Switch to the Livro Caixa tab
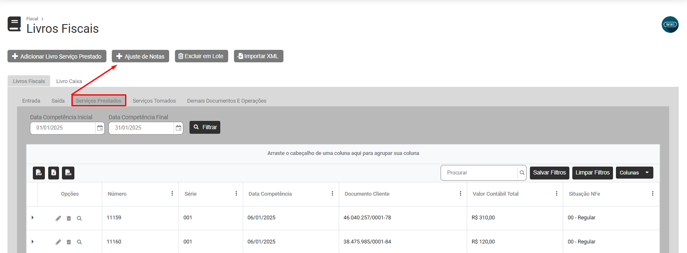Screen dimensions: 687x253 click(69, 81)
